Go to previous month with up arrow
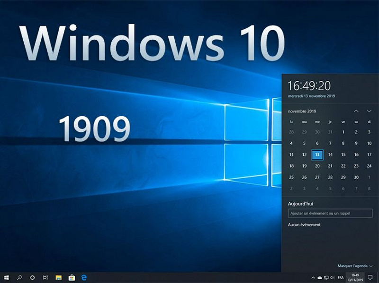This screenshot has width=379, height=283. pyautogui.click(x=356, y=111)
